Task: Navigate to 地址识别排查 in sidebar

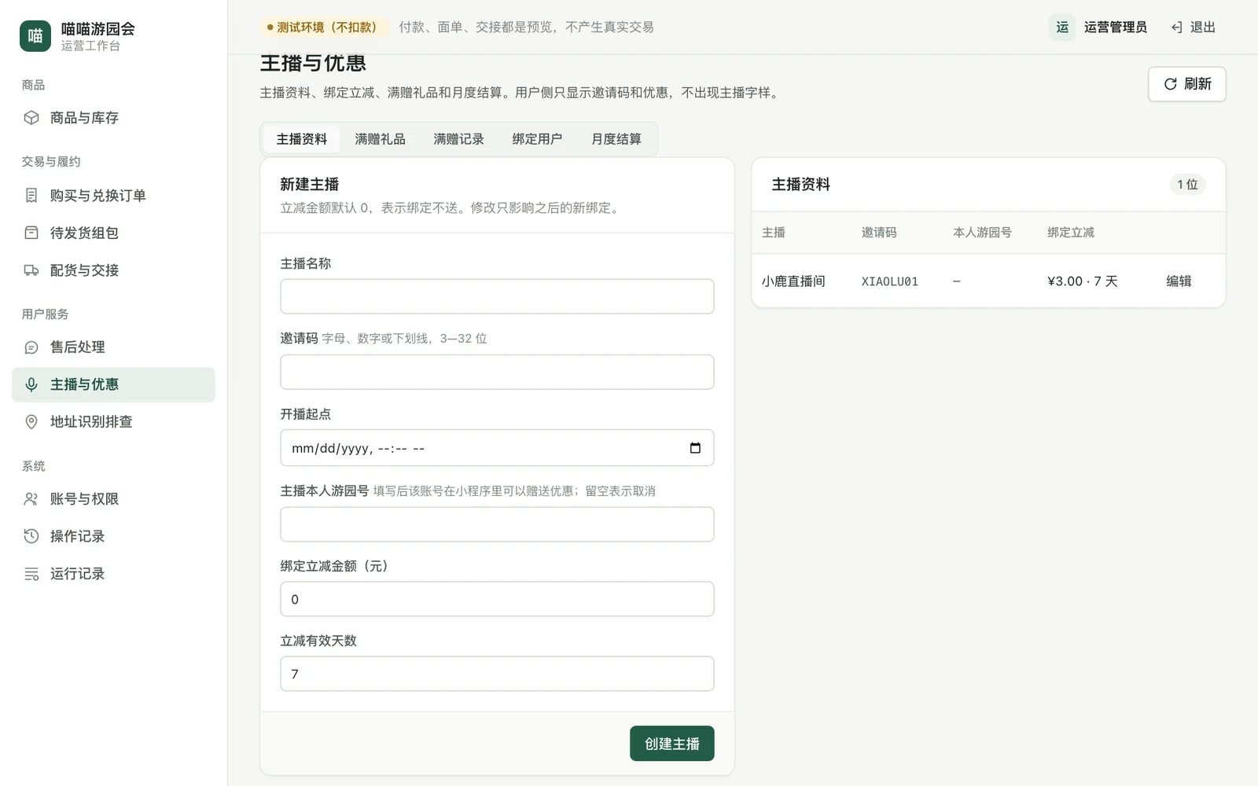Action: coord(113,422)
